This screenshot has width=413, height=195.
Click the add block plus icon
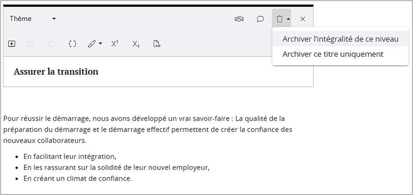tap(12, 44)
